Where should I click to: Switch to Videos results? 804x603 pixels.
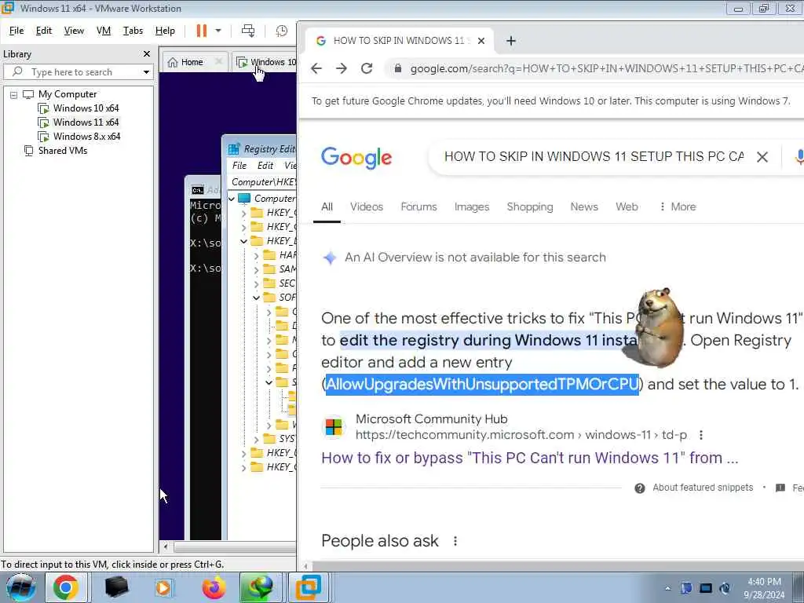(367, 206)
